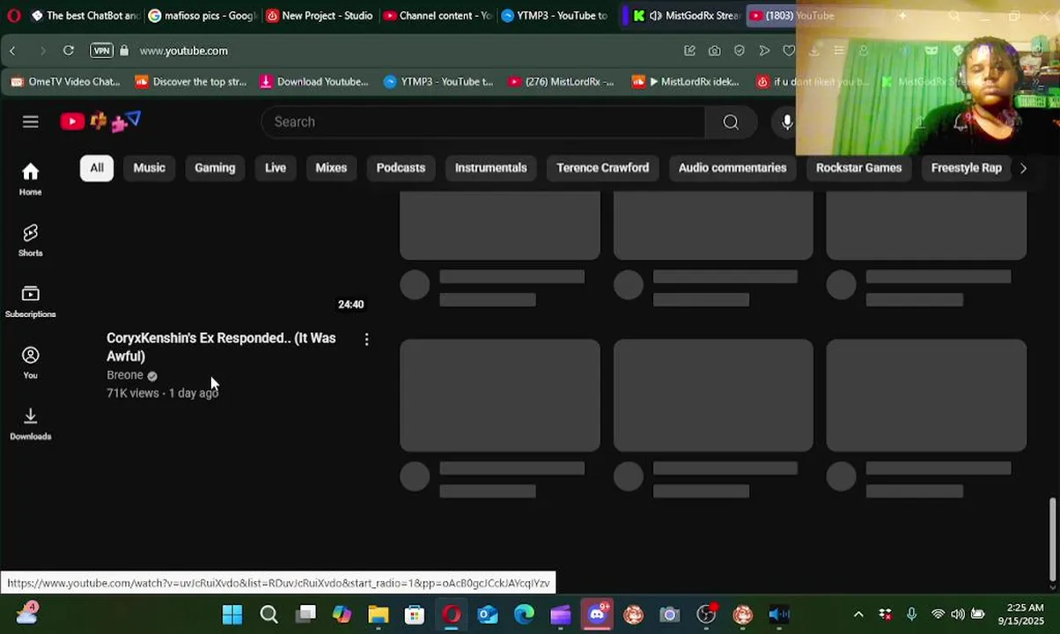Show hidden system tray icons
1060x634 pixels.
point(858,615)
